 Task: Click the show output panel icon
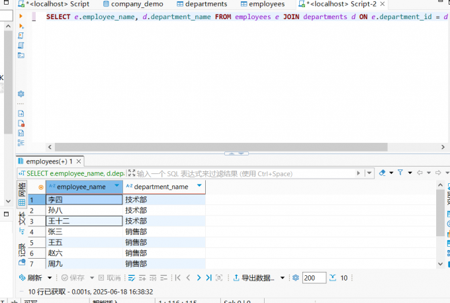tap(21, 113)
